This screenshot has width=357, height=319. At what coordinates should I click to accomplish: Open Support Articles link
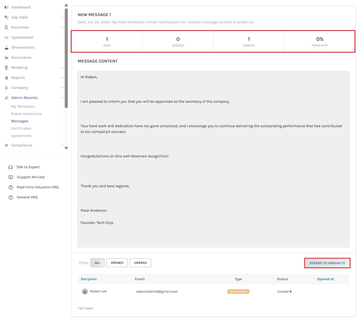click(31, 177)
